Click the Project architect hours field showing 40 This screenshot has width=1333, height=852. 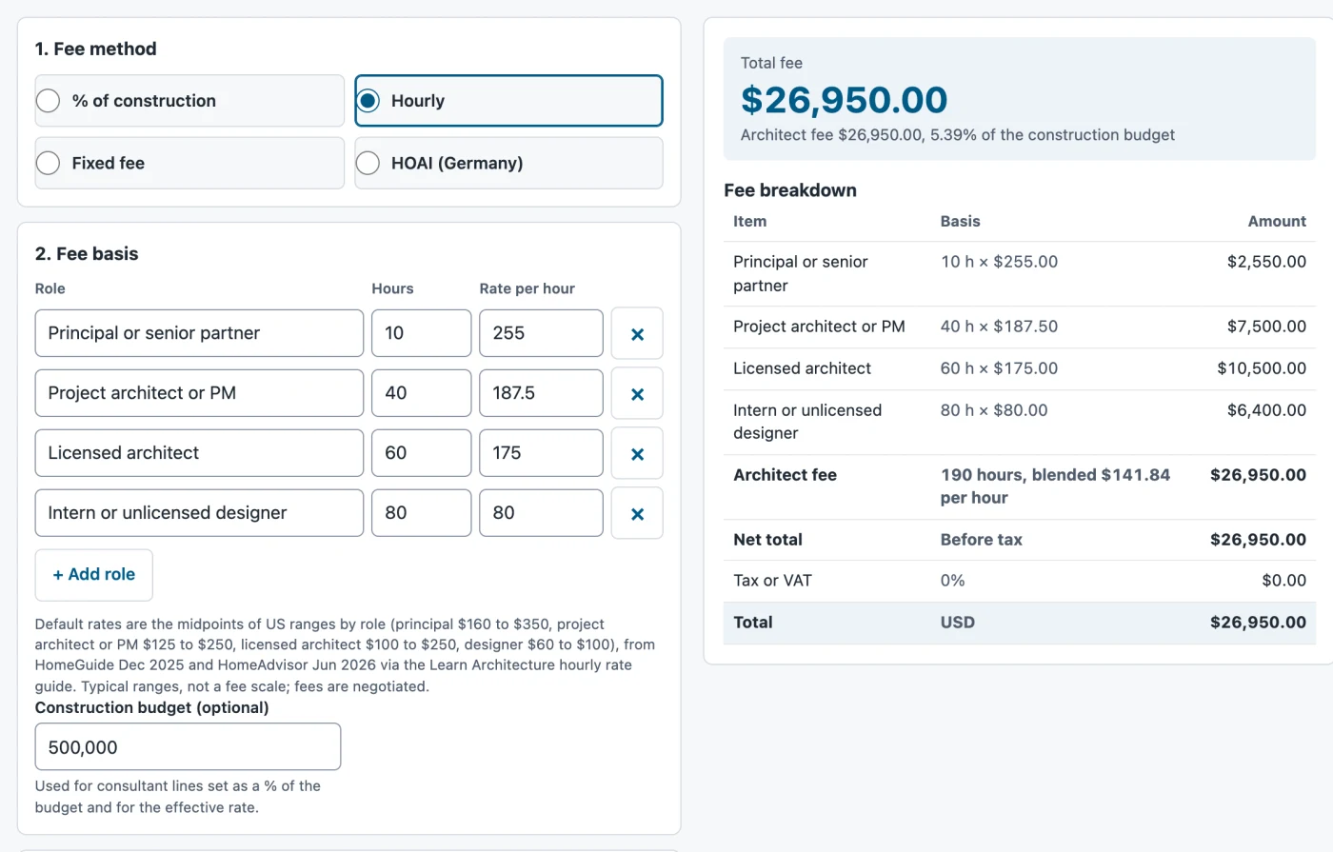[x=421, y=393]
